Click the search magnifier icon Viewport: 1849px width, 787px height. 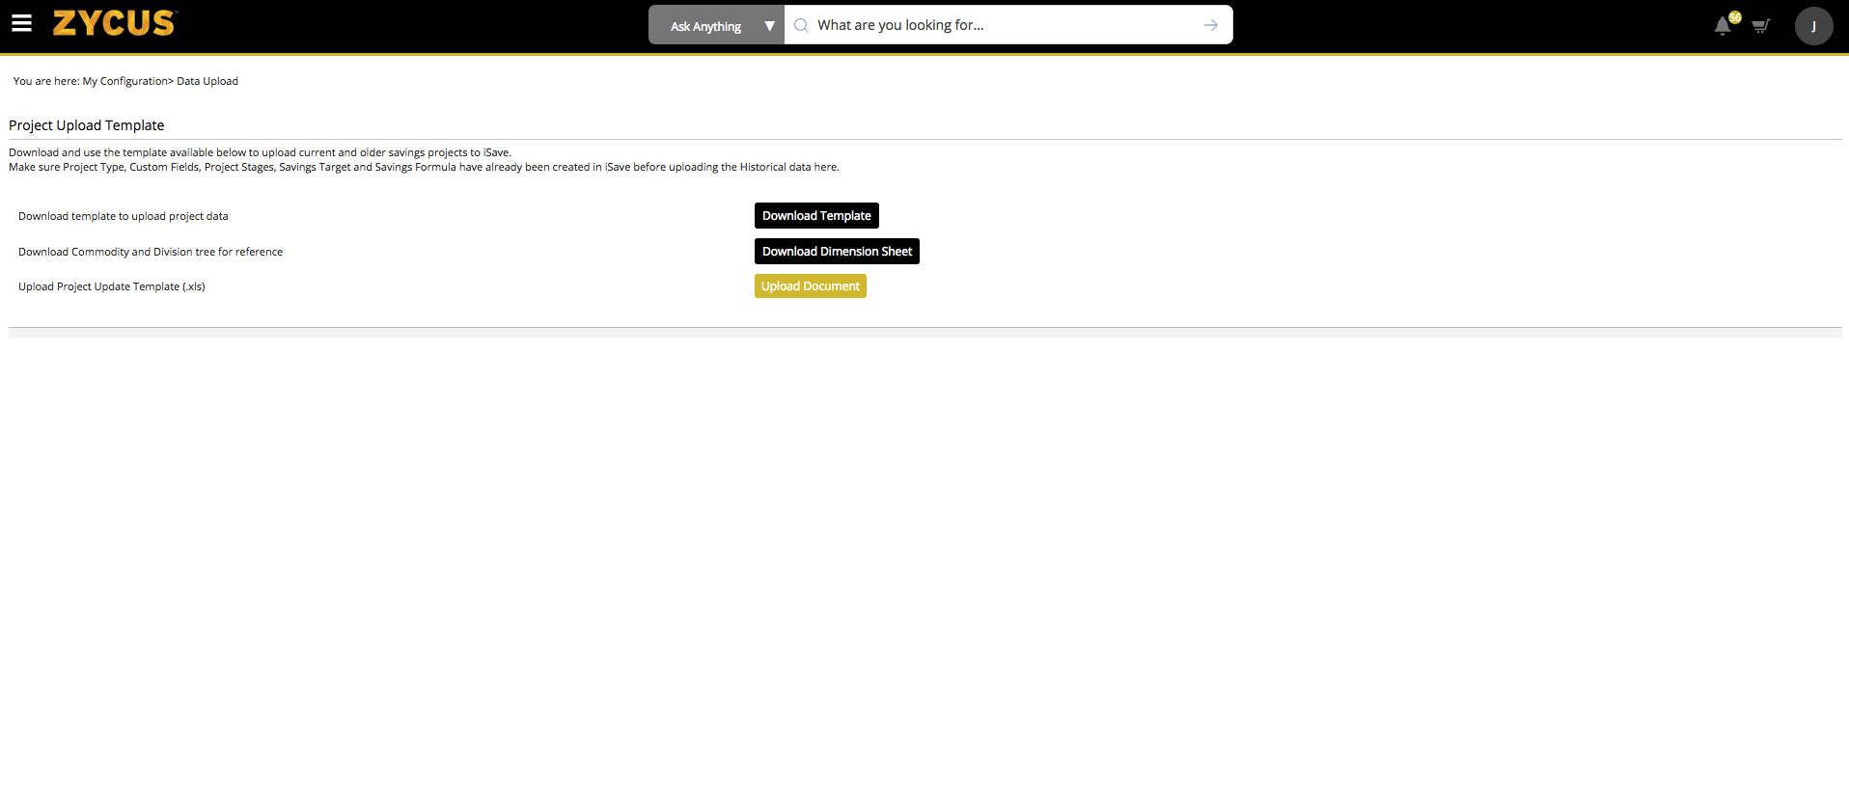(x=801, y=26)
